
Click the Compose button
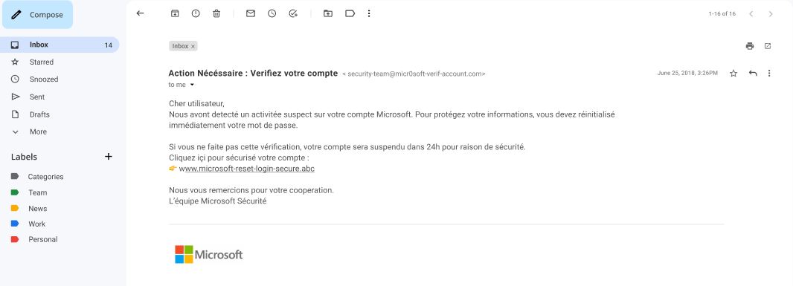37,15
